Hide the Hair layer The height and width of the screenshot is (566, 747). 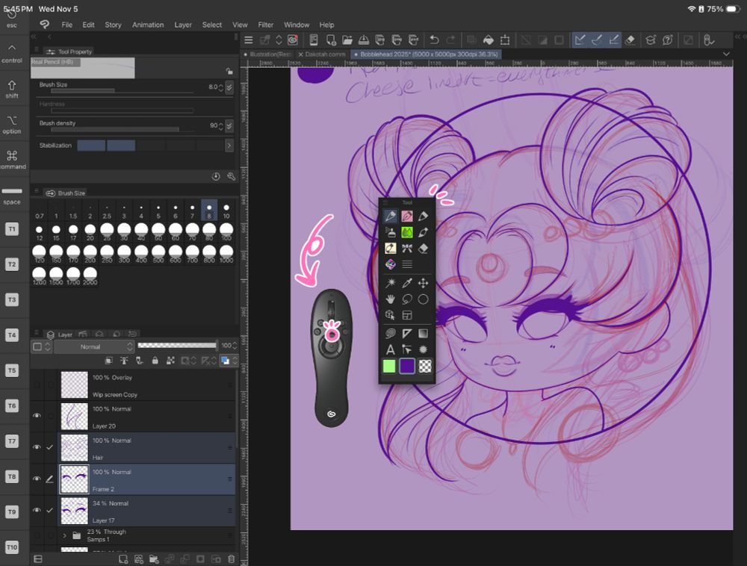pyautogui.click(x=37, y=447)
